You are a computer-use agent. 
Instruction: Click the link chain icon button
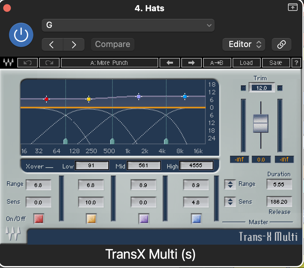point(281,44)
